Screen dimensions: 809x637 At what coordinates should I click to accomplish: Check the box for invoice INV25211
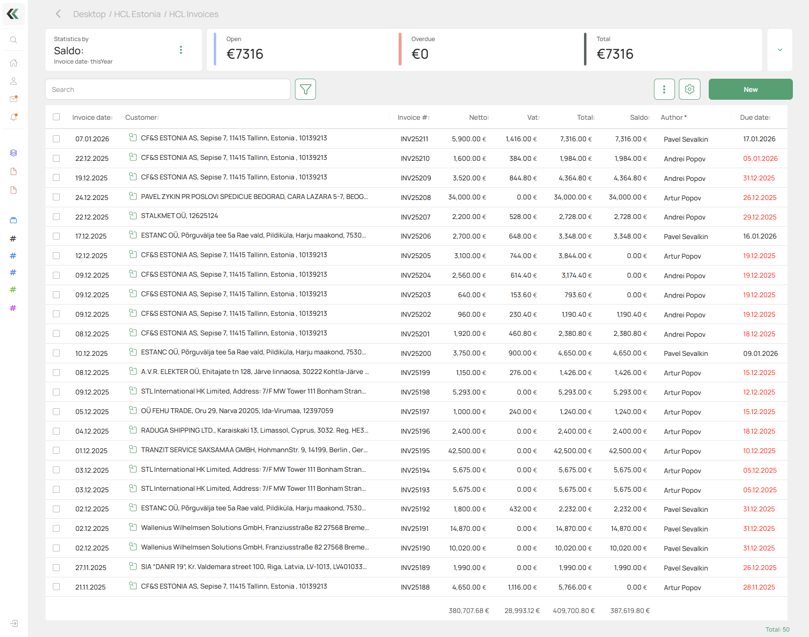(x=56, y=139)
